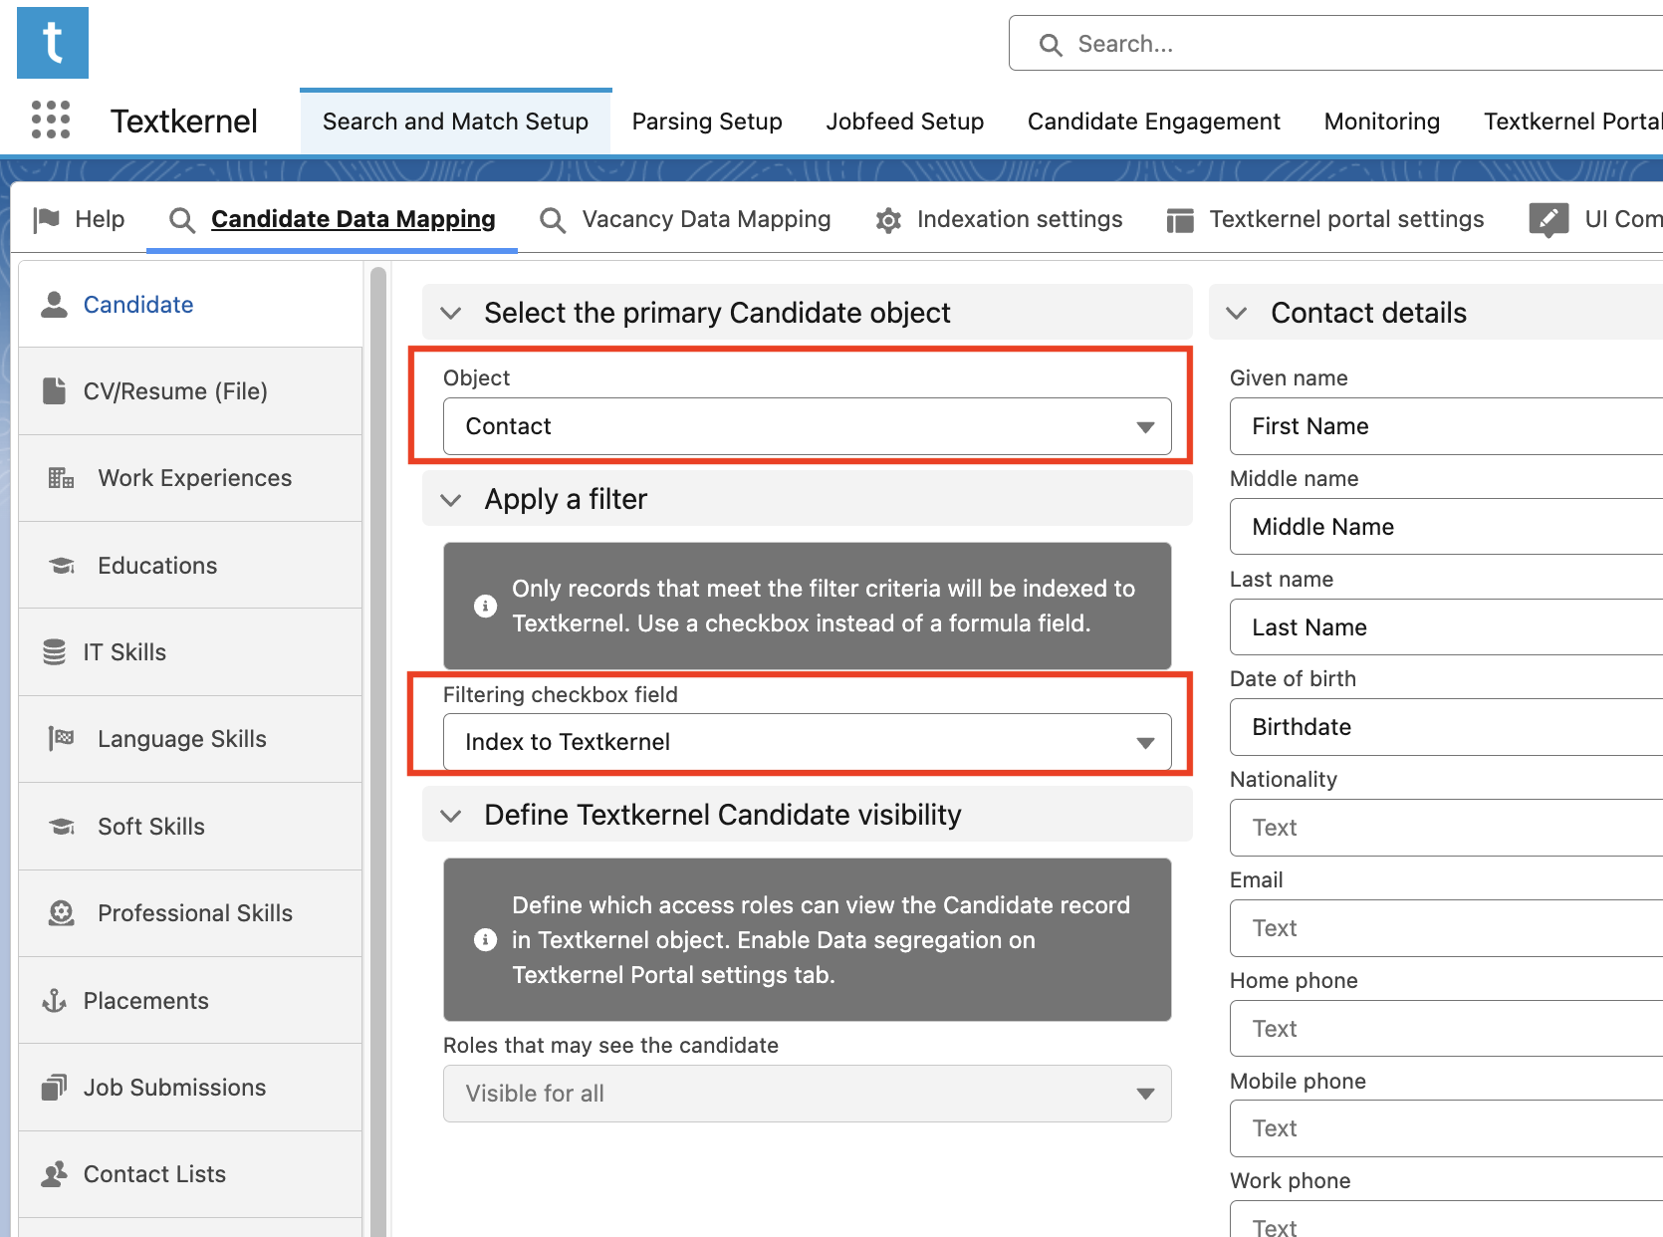Click the Soft Skills graduation cap icon
The width and height of the screenshot is (1663, 1237).
coord(62,827)
